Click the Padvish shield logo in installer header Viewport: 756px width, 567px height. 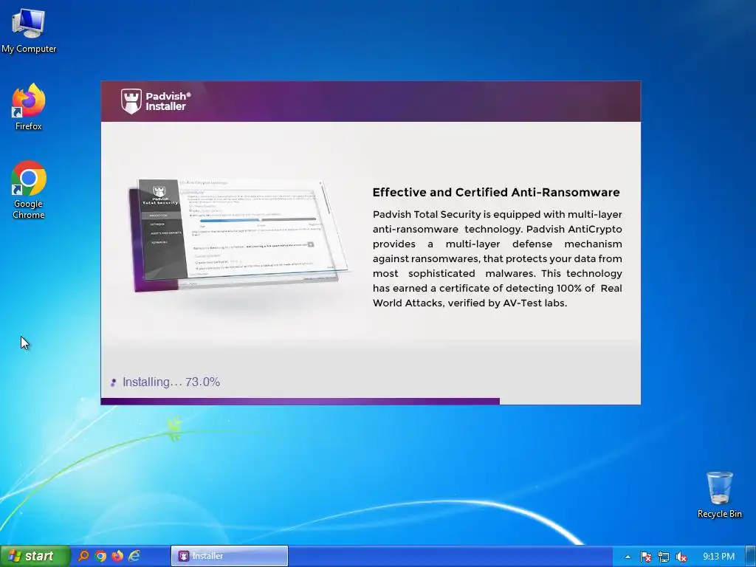pyautogui.click(x=131, y=101)
